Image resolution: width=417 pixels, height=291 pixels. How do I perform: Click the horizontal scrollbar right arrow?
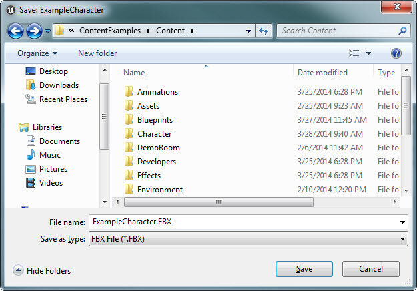coord(395,202)
